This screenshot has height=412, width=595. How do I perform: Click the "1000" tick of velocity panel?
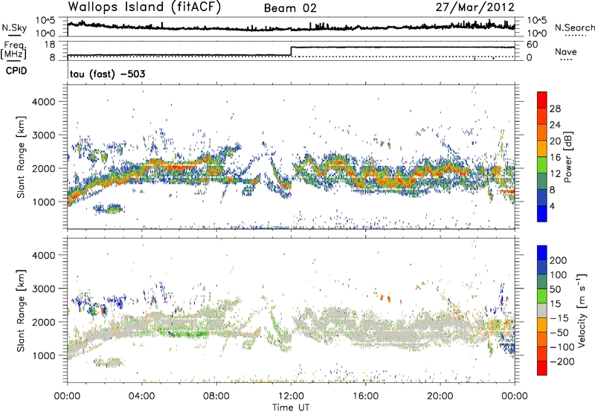coord(43,355)
